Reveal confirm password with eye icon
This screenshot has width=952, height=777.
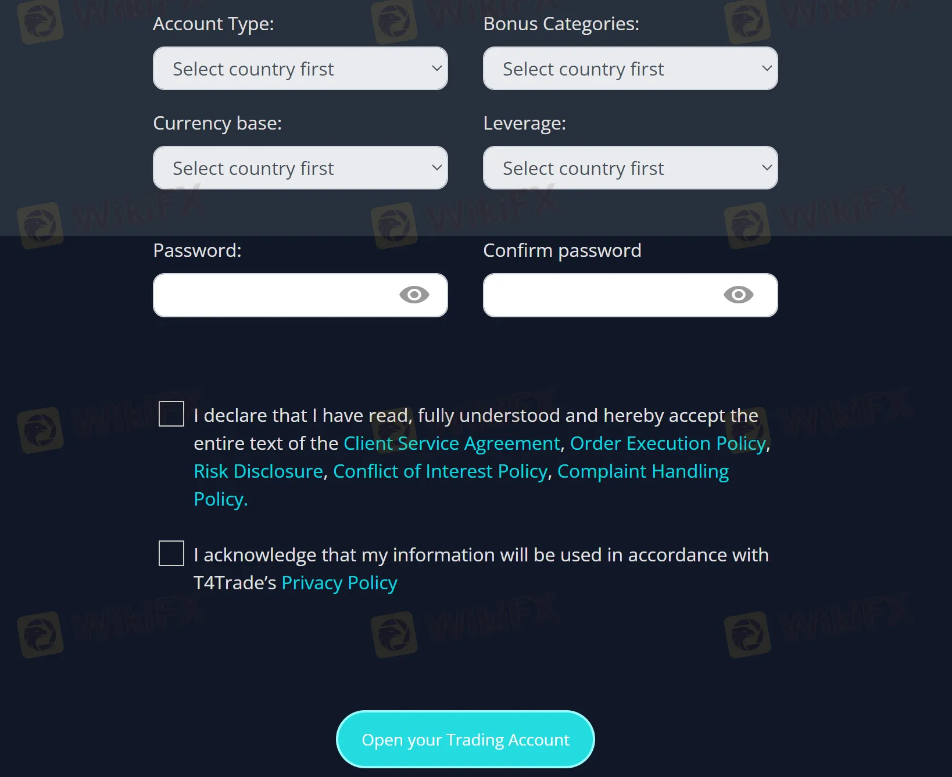click(x=738, y=295)
